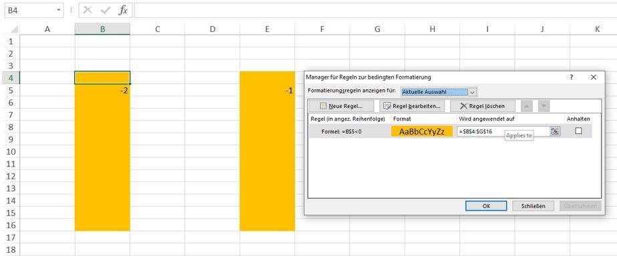Select column header H

click(x=433, y=29)
